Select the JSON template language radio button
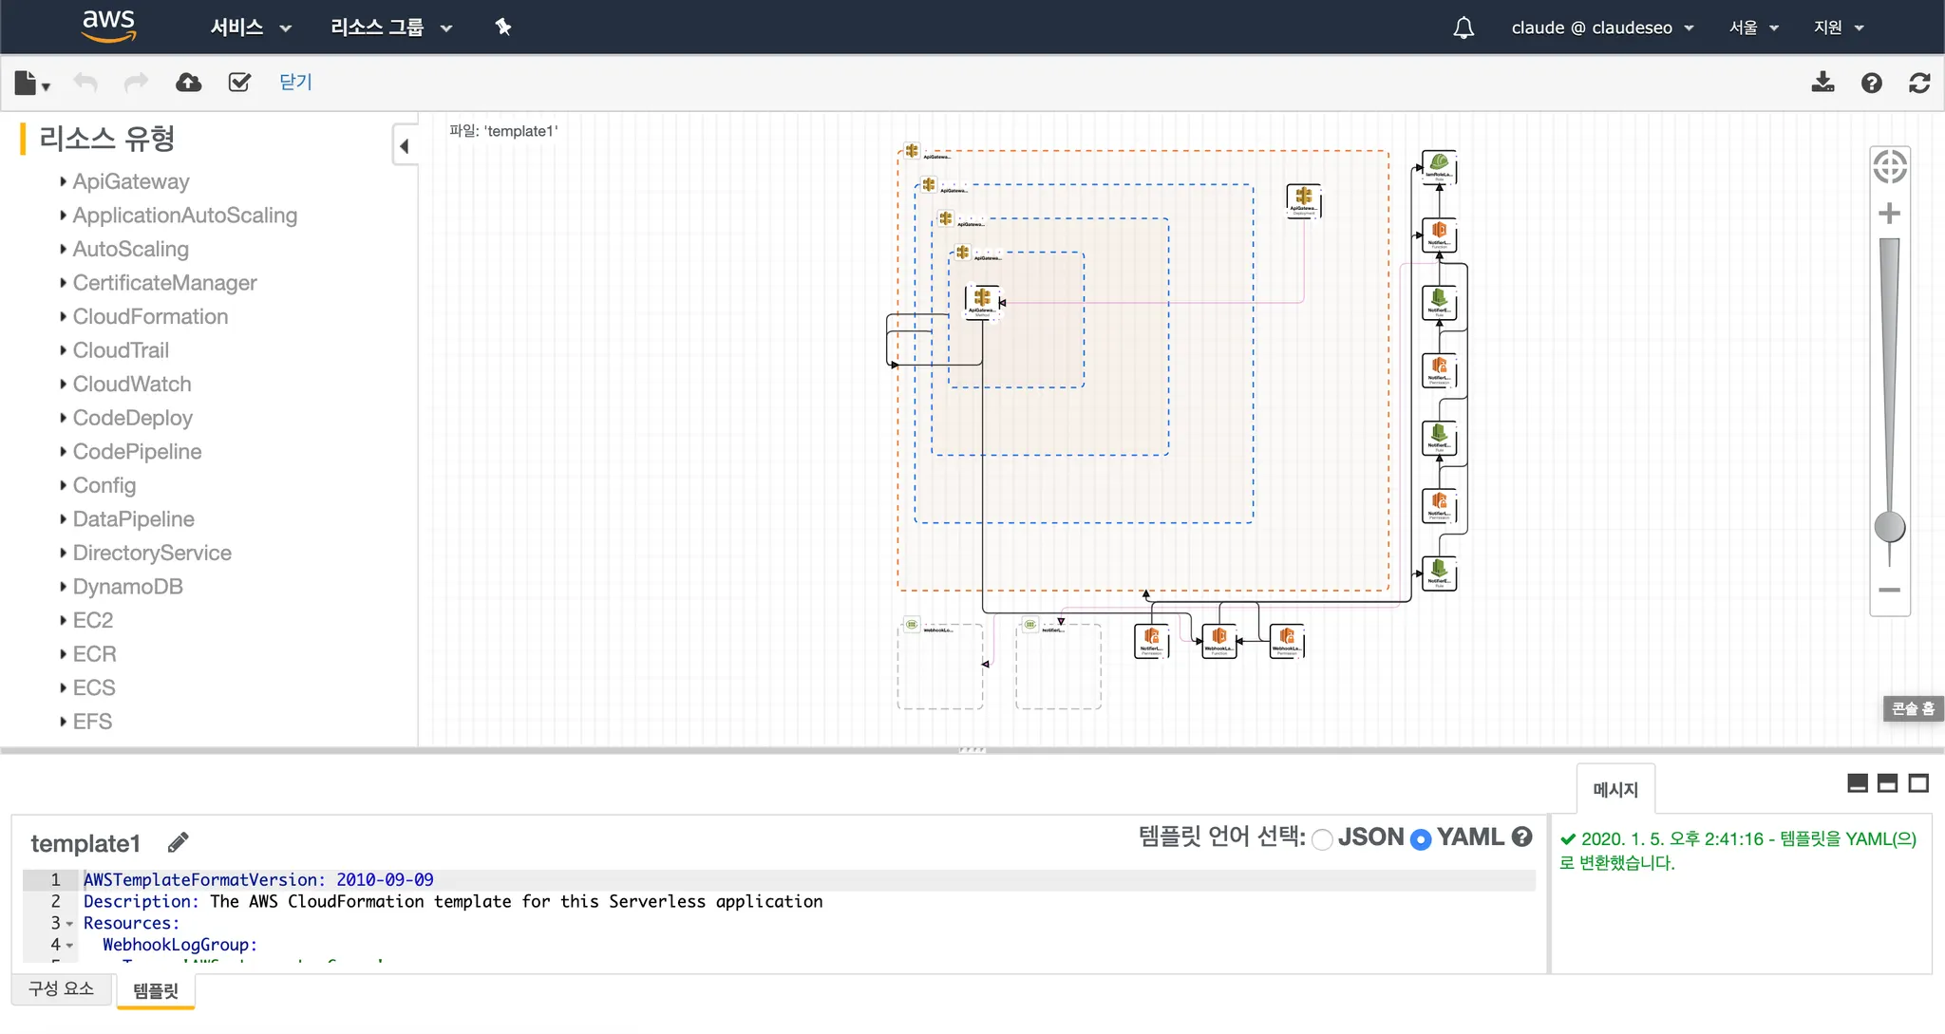Viewport: 1945px width, 1034px height. coord(1322,839)
